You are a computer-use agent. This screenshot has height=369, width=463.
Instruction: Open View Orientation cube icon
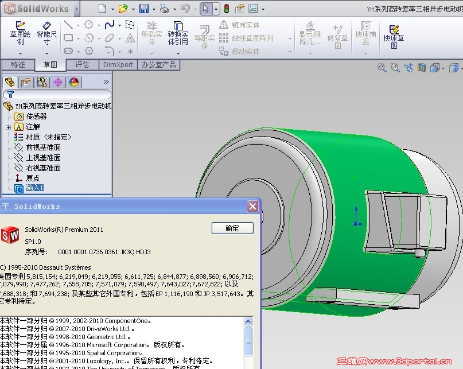pos(435,68)
